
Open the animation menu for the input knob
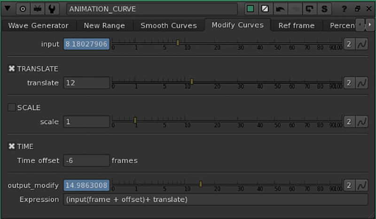(x=362, y=44)
